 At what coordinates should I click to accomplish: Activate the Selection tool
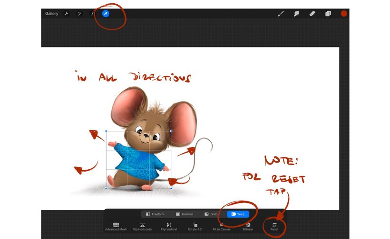pyautogui.click(x=92, y=14)
